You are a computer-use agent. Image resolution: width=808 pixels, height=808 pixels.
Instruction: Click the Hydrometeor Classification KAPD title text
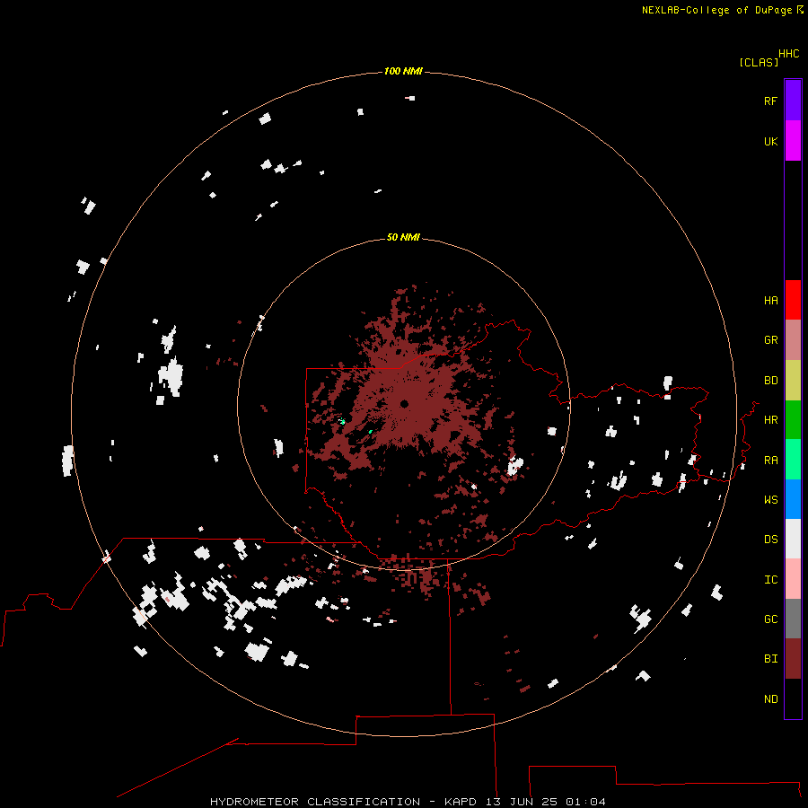point(408,802)
